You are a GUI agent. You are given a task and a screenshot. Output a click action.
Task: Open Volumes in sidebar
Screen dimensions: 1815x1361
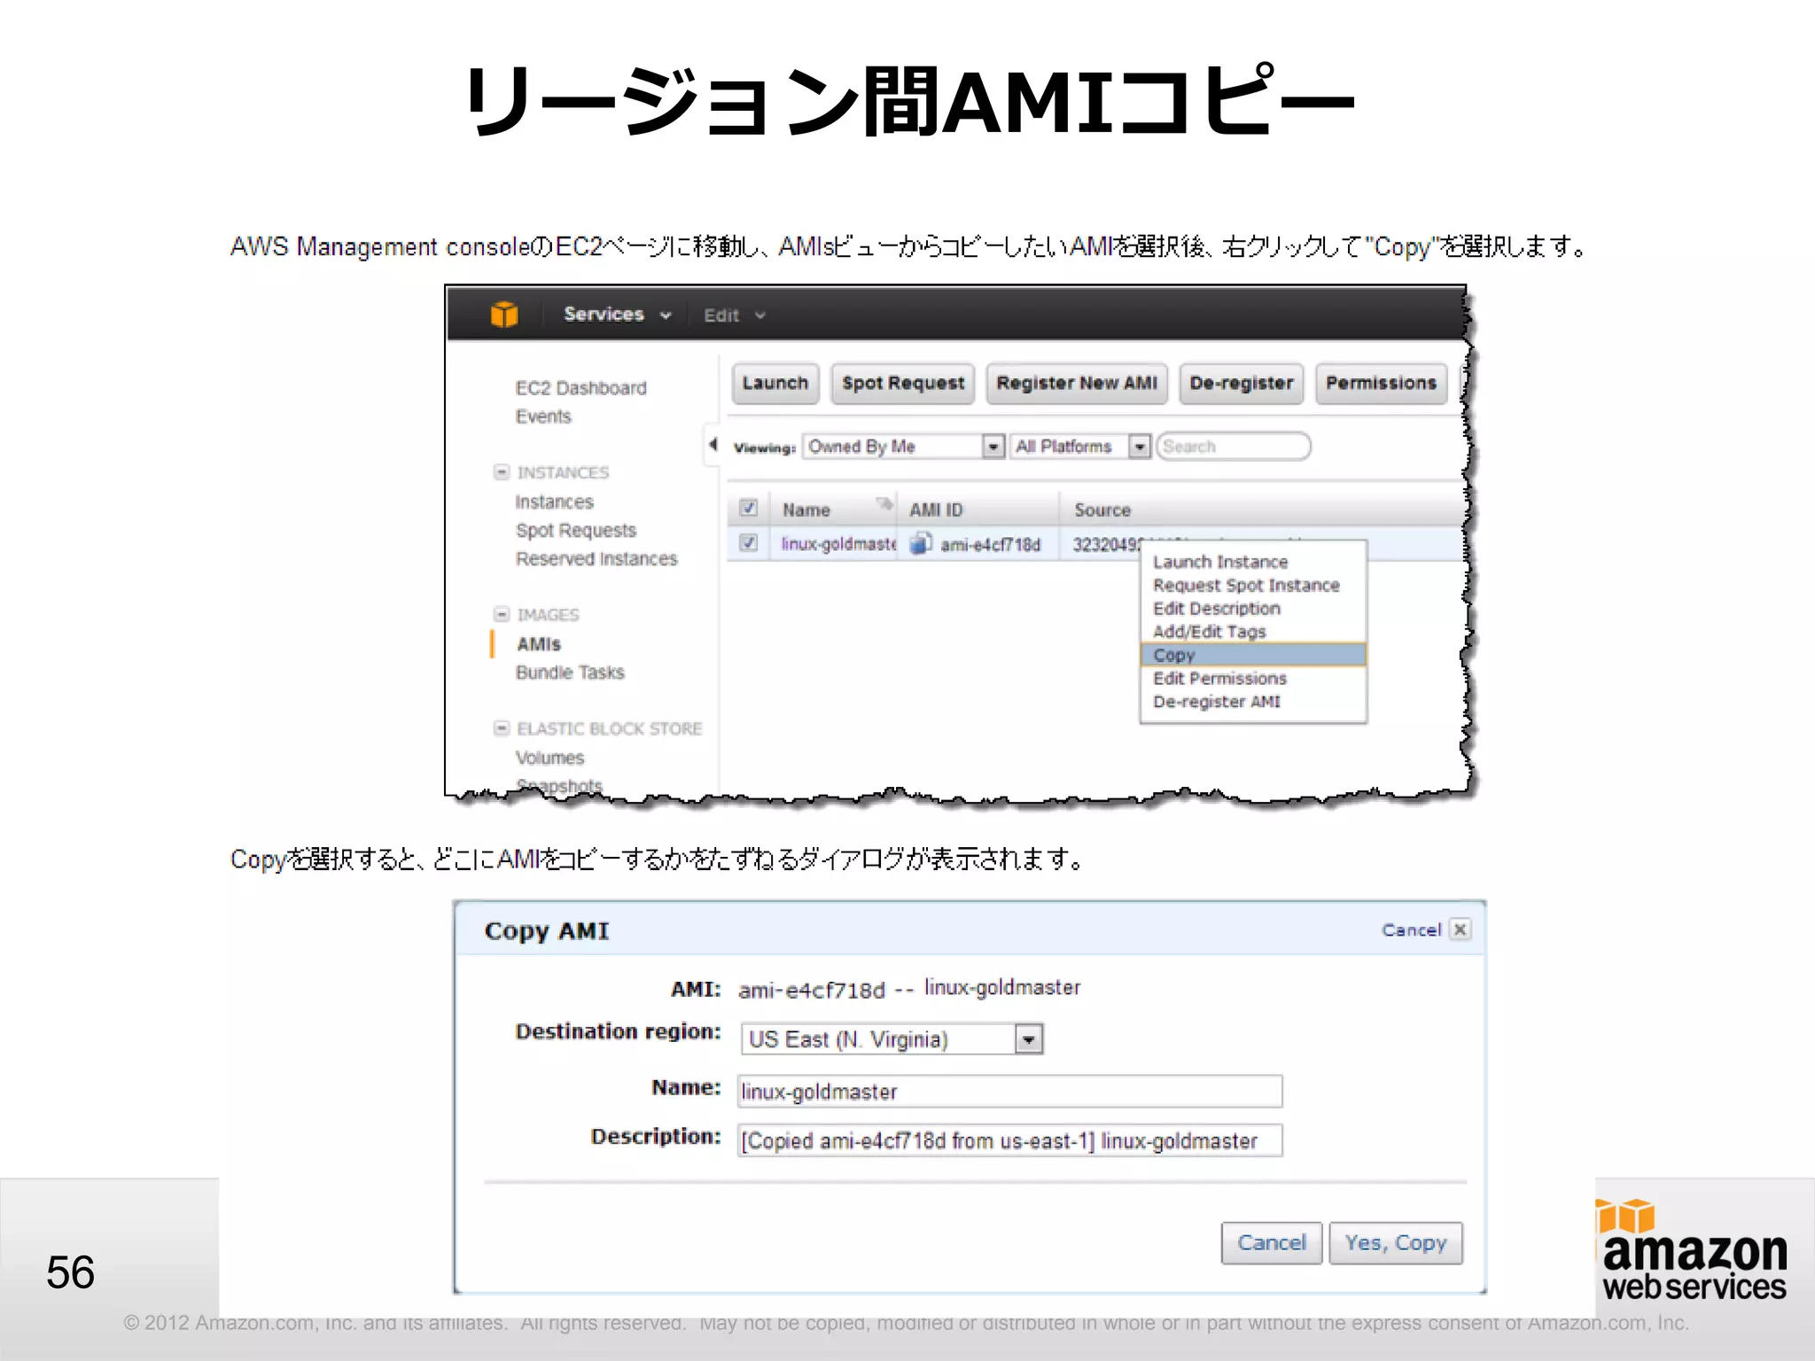[x=550, y=758]
